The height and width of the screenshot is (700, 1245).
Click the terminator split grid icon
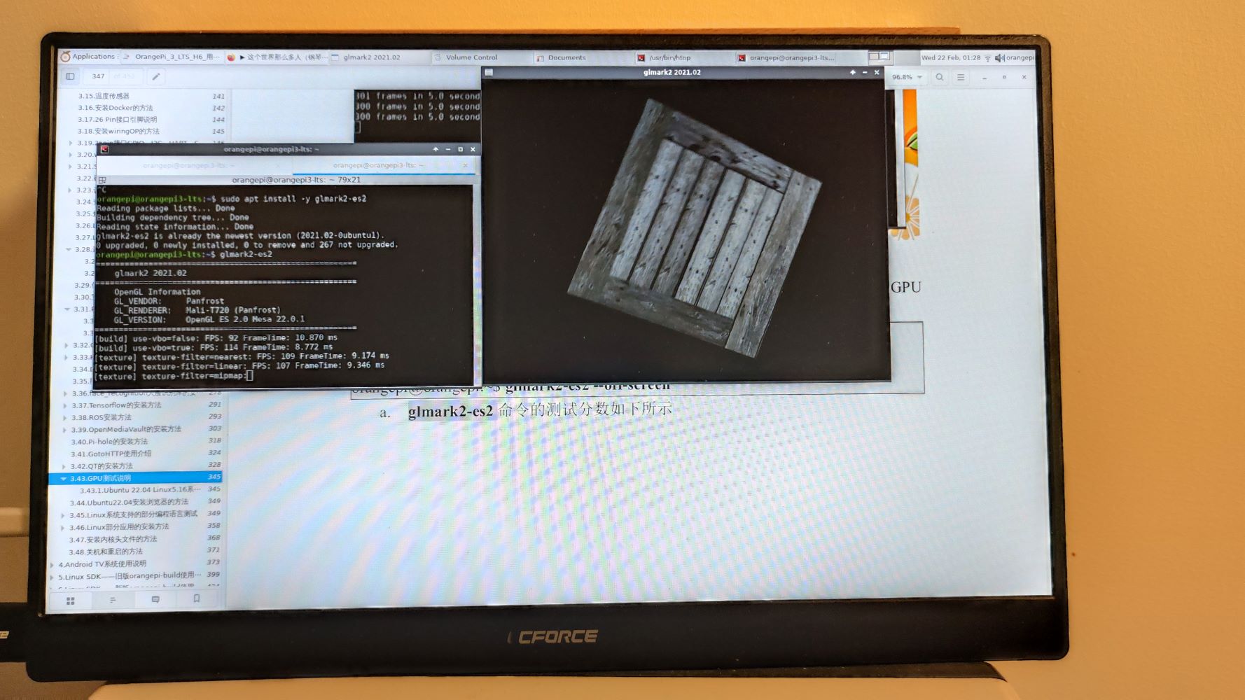(102, 180)
